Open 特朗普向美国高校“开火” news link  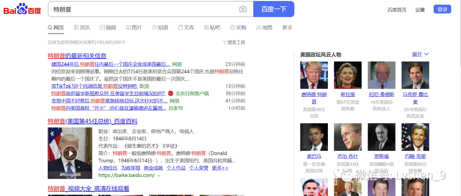[109, 108]
